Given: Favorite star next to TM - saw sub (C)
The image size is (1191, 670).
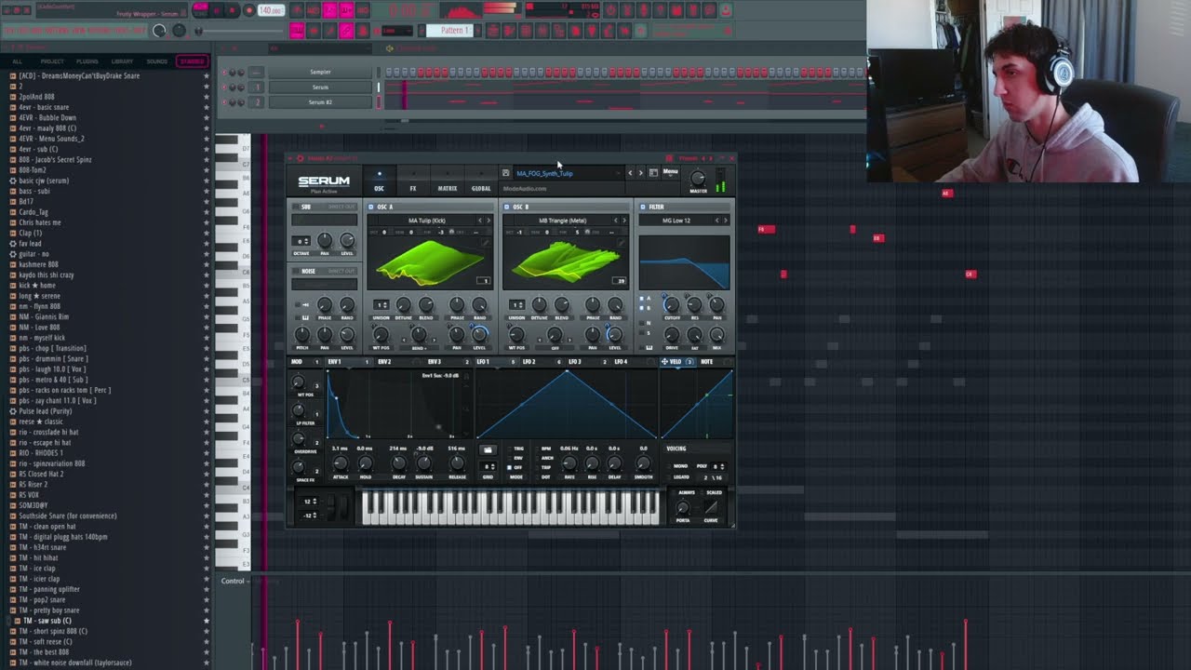Looking at the screenshot, I should pyautogui.click(x=206, y=621).
